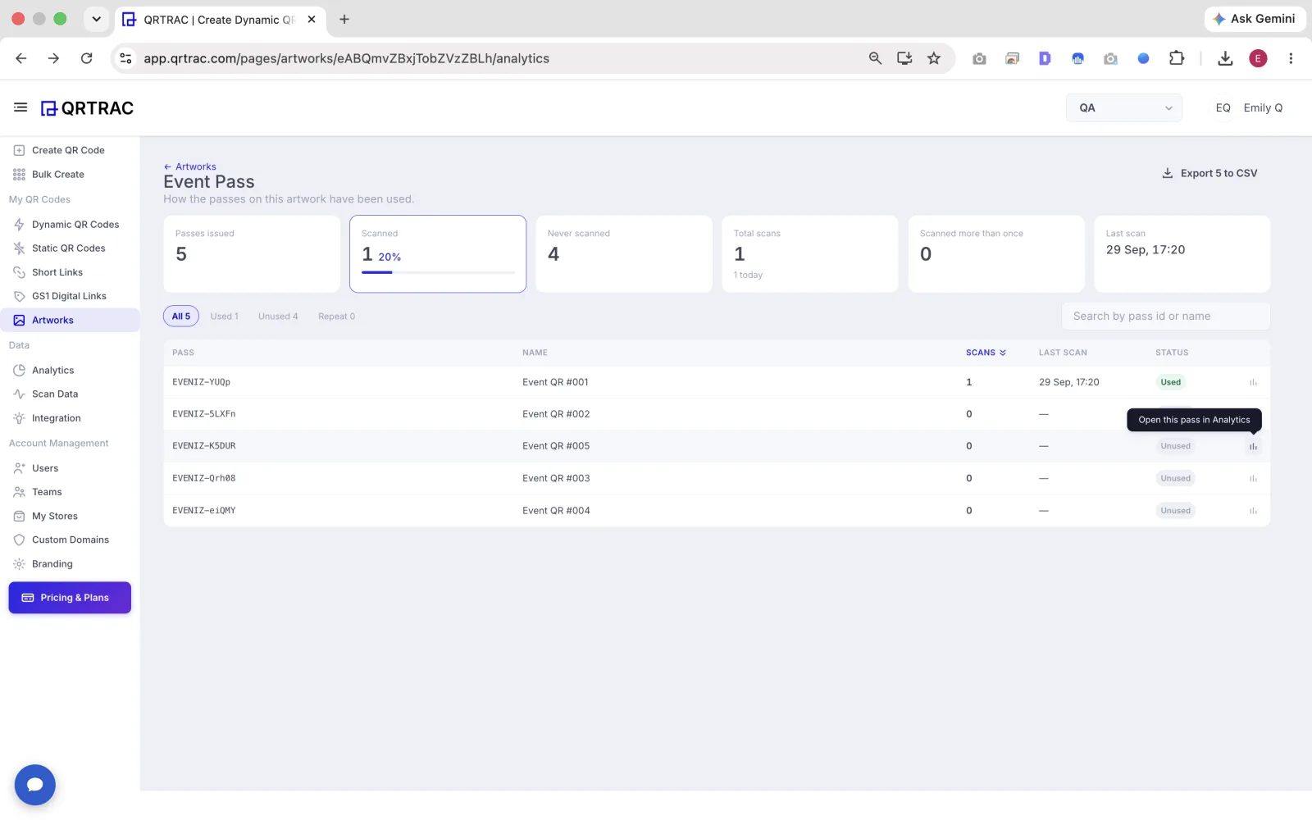The image size is (1312, 820).
Task: Click pass ID EVENIZ-YUQp
Action: coord(201,382)
